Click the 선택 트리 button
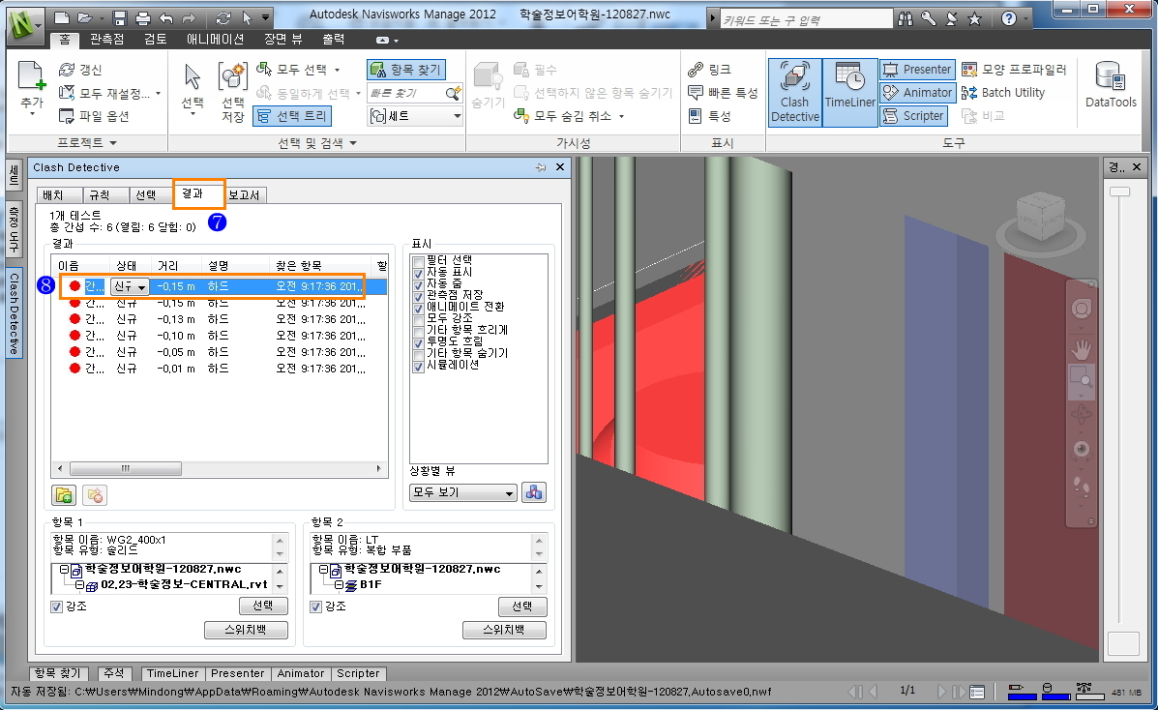Screen dimensions: 1158x710 (291, 116)
